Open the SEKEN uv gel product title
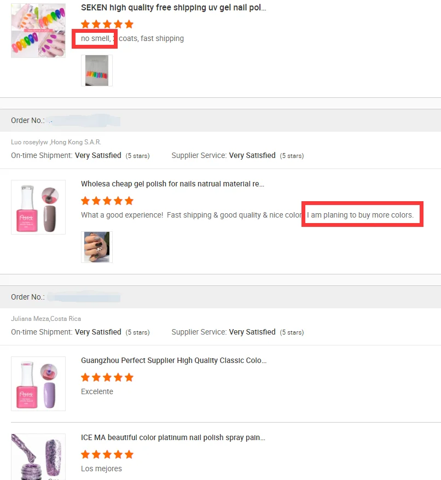441x480 pixels. pos(173,8)
